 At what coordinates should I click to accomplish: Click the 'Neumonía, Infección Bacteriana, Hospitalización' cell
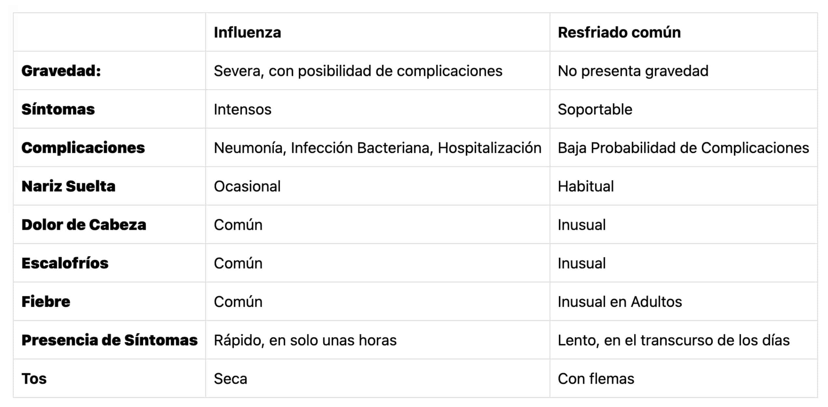[377, 148]
